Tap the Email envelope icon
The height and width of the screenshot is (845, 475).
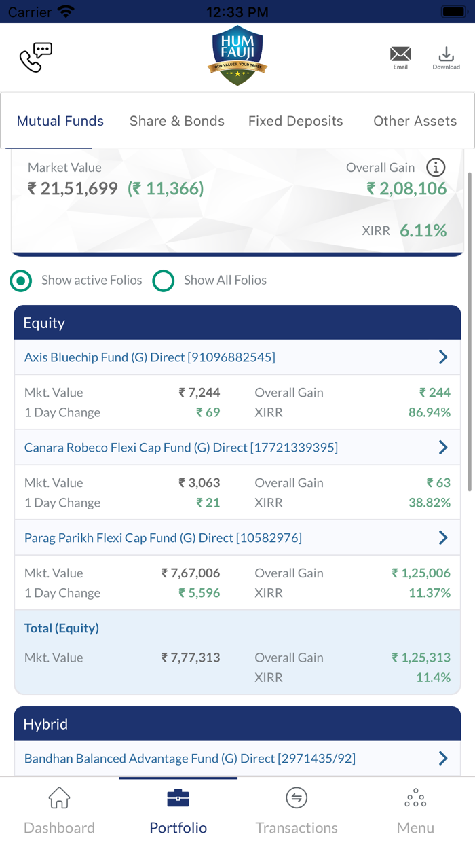[400, 54]
